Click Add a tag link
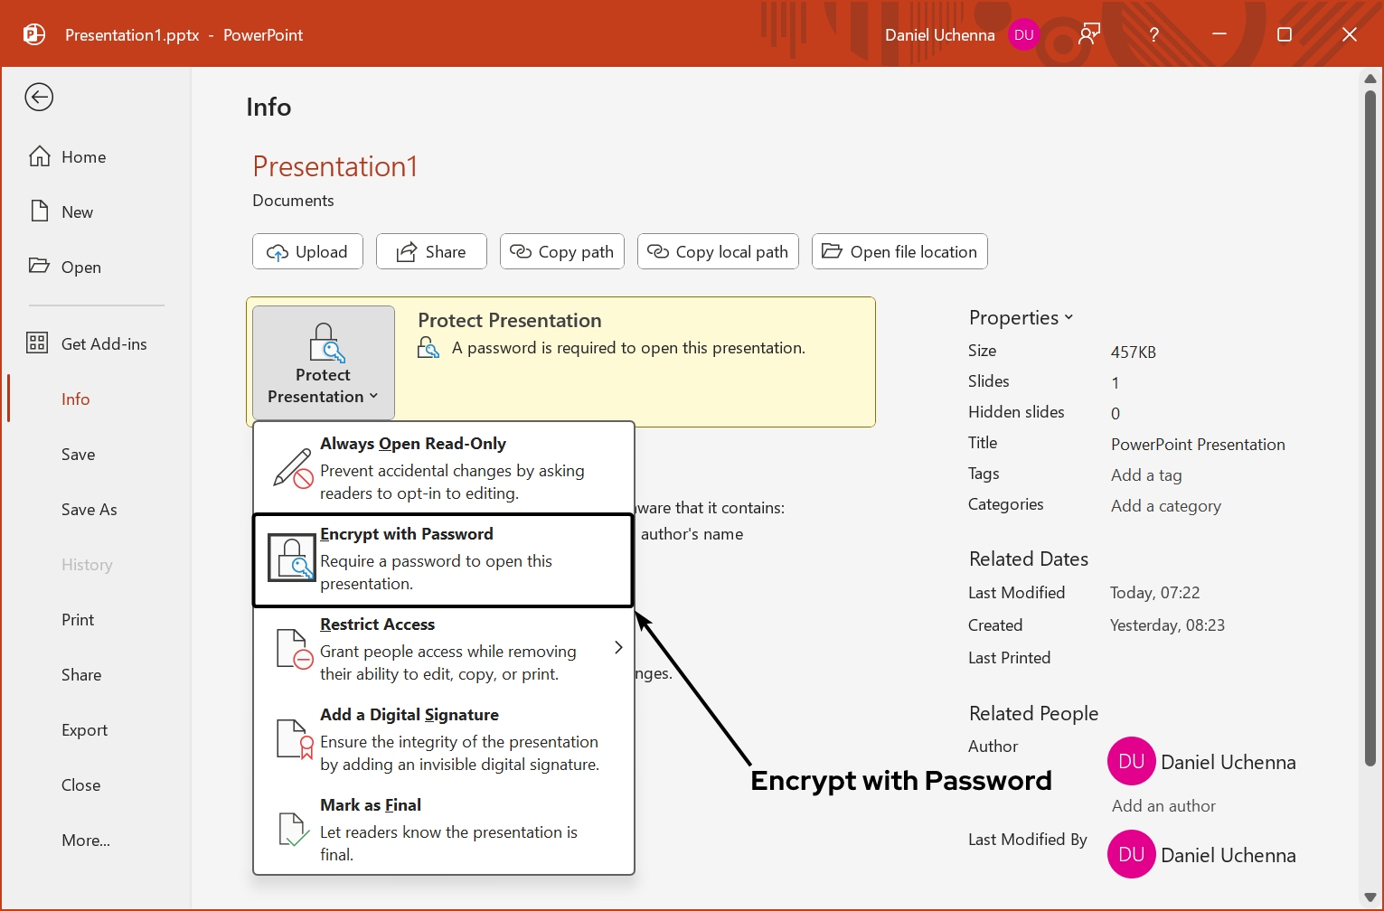The height and width of the screenshot is (911, 1384). coord(1145,474)
